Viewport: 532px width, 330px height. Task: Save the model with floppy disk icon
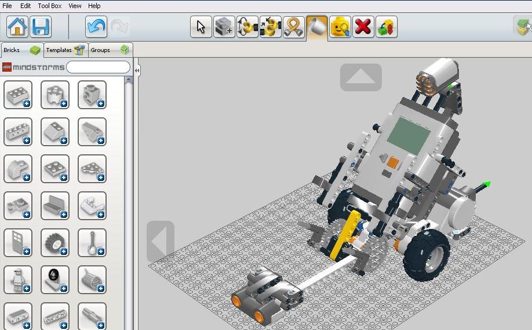point(41,27)
